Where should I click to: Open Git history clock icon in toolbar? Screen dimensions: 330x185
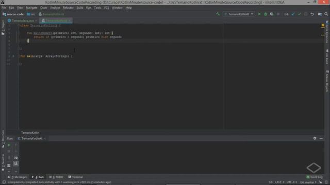click(306, 14)
